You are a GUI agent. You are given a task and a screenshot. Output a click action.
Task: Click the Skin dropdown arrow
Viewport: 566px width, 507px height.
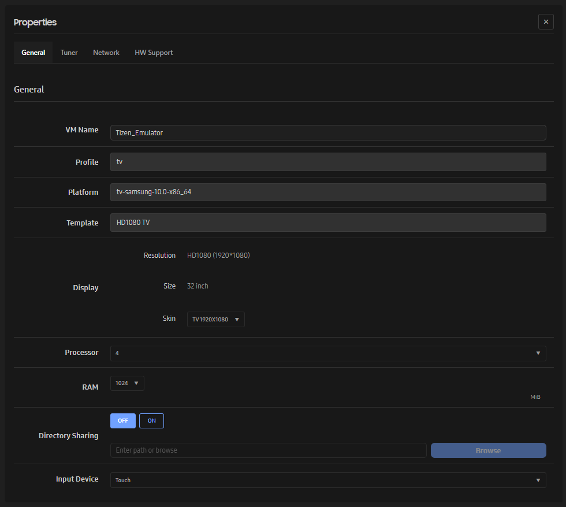[x=238, y=319]
